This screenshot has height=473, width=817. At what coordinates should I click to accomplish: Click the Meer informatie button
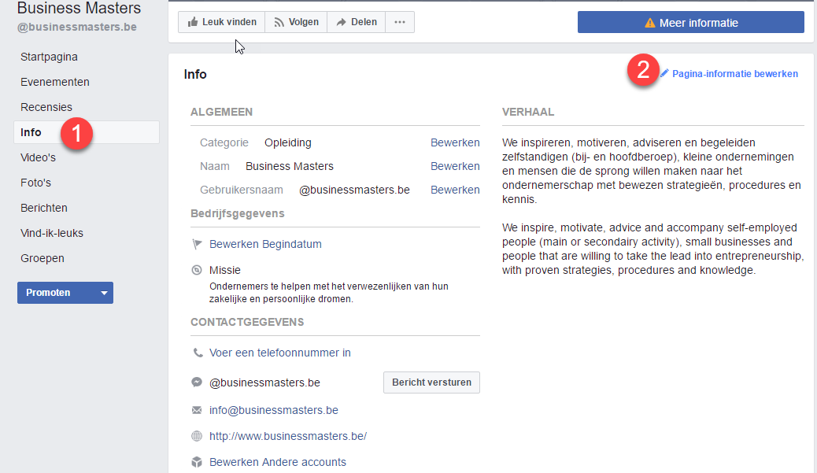coord(690,23)
